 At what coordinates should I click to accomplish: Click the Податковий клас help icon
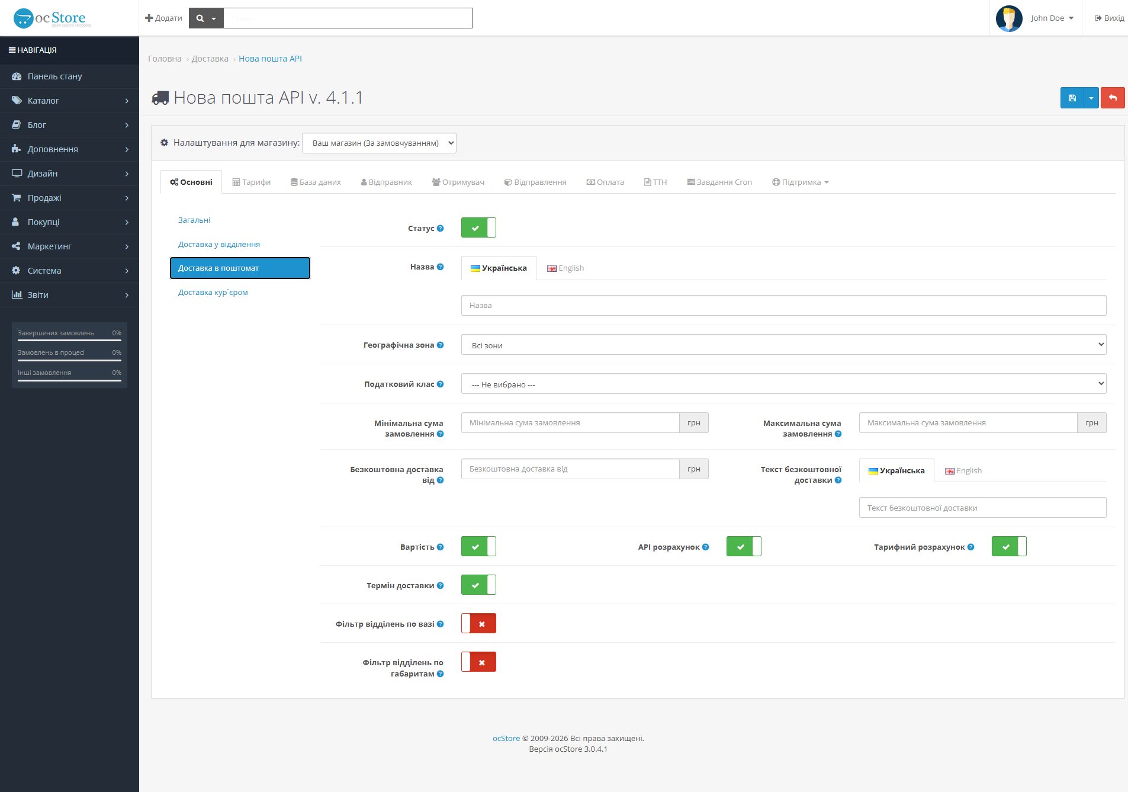point(440,384)
